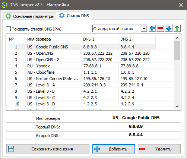Click the № column header
The image size is (187, 159).
[x=16, y=39]
